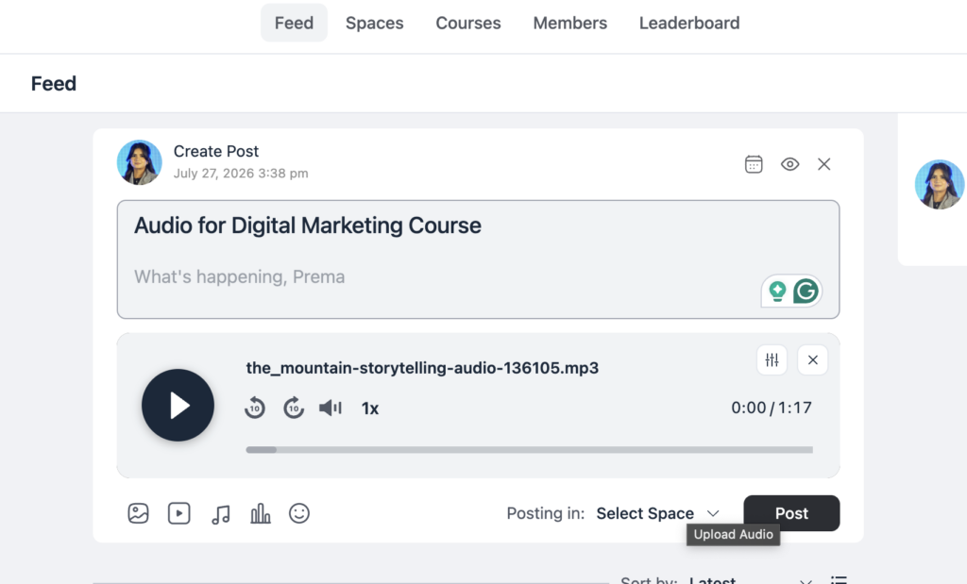The width and height of the screenshot is (967, 584).
Task: Add a video to post
Action: click(x=178, y=513)
